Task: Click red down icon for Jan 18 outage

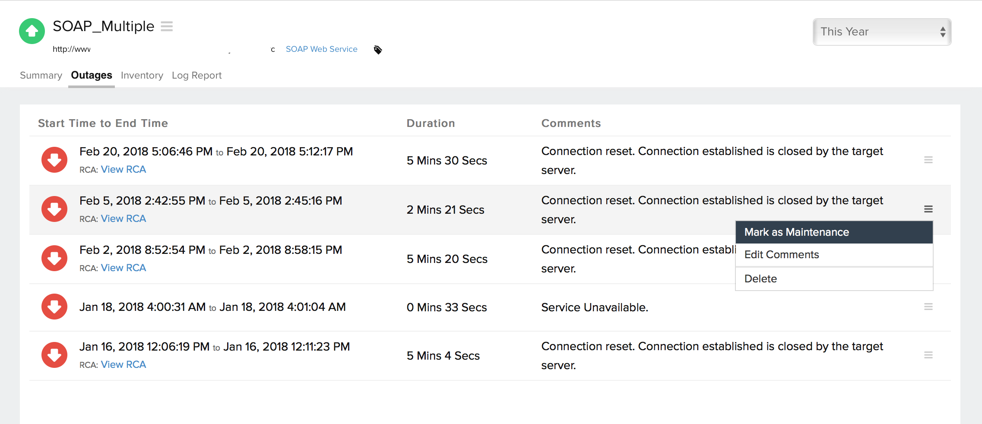Action: coord(54,307)
